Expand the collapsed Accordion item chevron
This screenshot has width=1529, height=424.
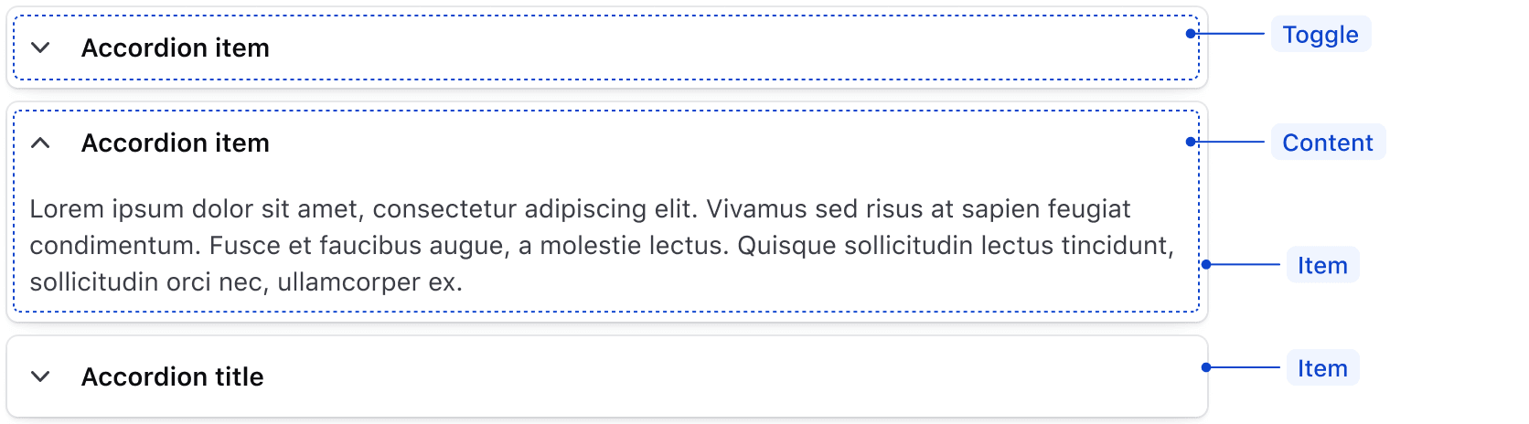point(40,48)
